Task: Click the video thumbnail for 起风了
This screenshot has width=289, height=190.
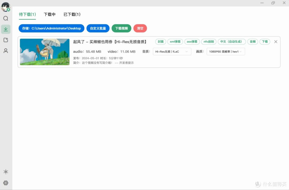Action: pyautogui.click(x=44, y=52)
